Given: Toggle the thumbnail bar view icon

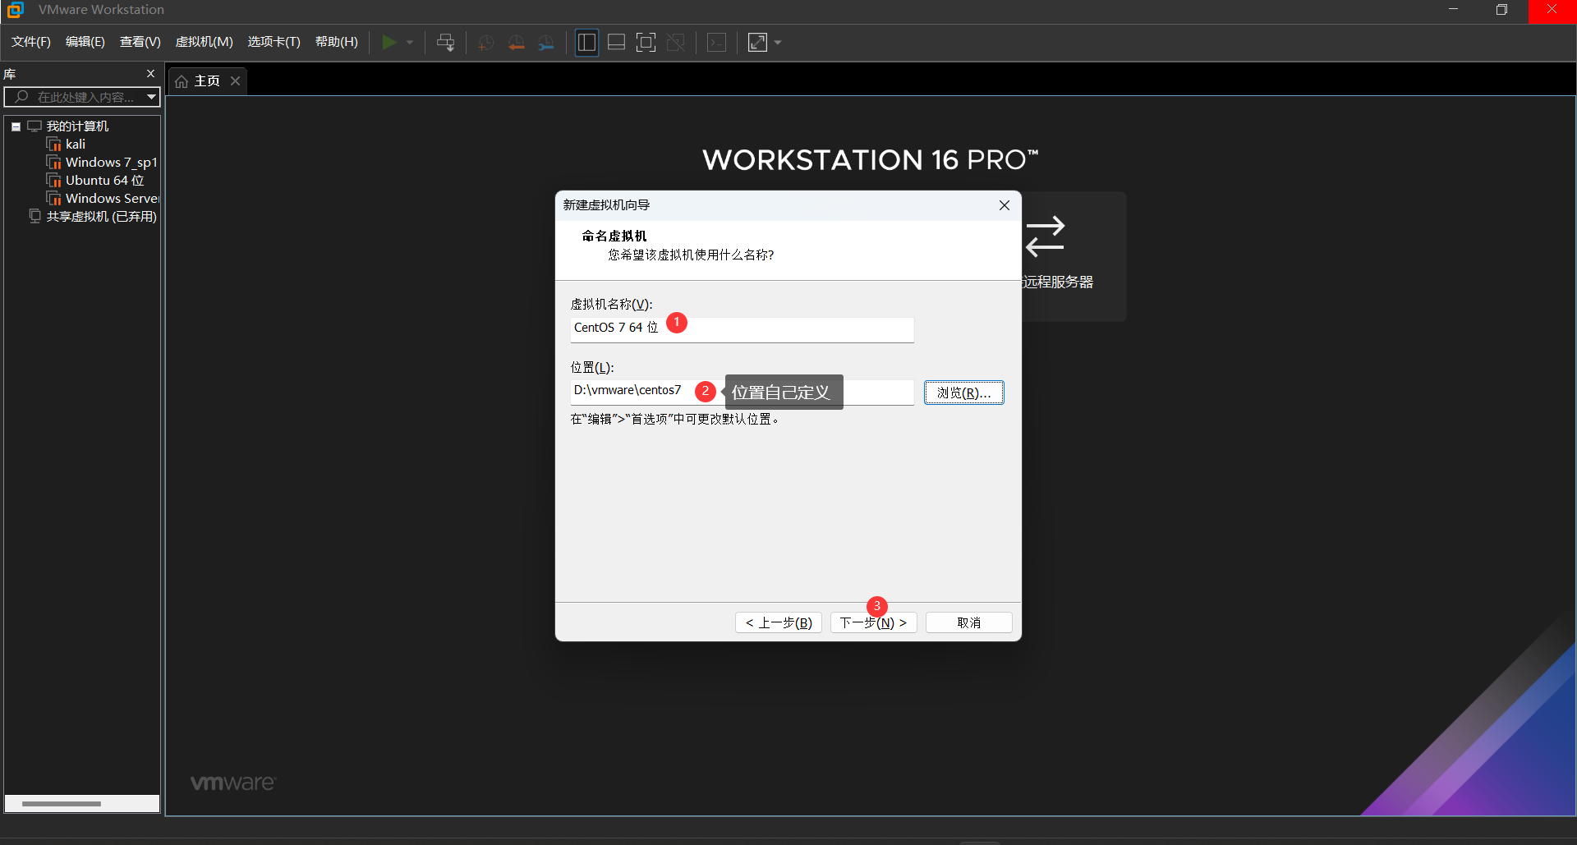Looking at the screenshot, I should tap(617, 43).
